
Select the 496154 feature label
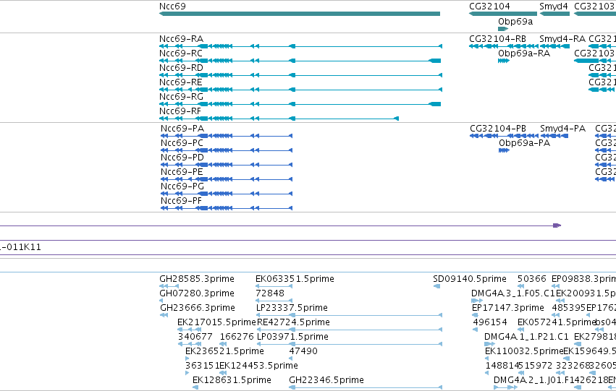490,322
